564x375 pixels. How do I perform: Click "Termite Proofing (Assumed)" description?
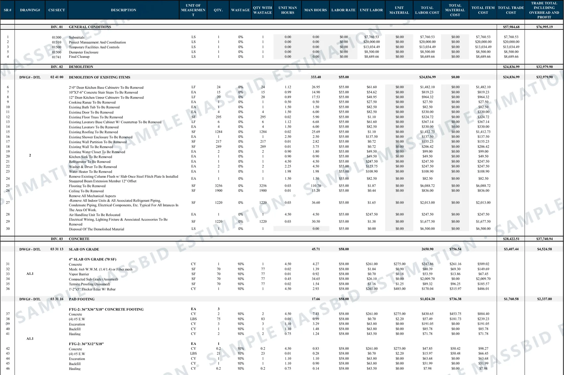(89, 284)
